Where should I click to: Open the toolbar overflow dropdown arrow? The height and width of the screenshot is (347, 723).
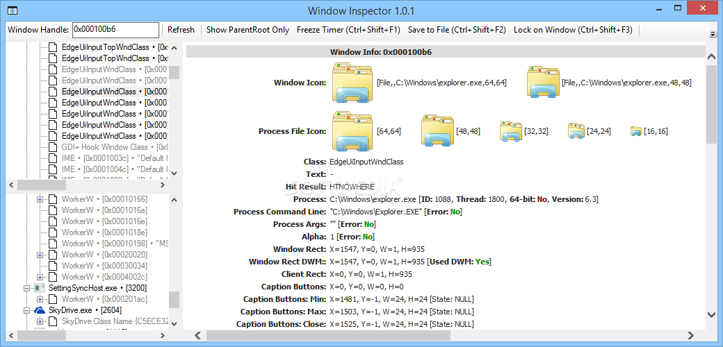pyautogui.click(x=713, y=34)
